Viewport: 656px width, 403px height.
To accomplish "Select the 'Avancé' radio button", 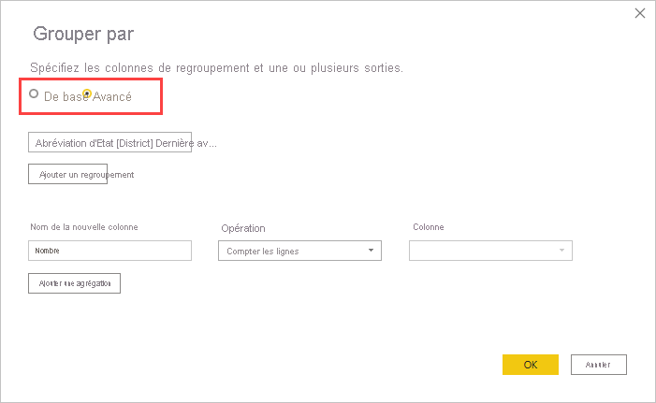I will (87, 94).
